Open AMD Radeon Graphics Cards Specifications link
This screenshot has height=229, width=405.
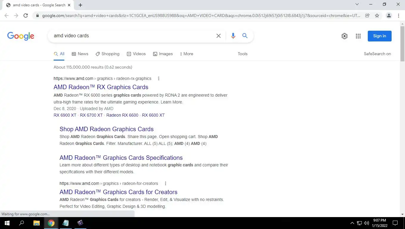click(121, 158)
